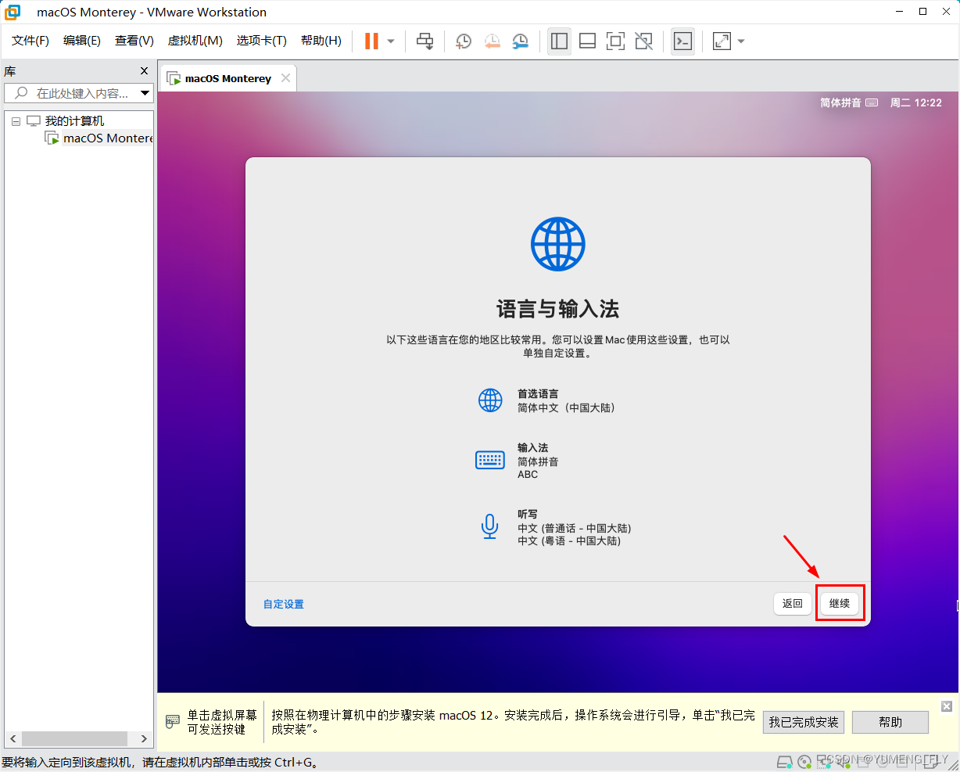Screen dimensions: 960x772
Task: Click the 返回 back button
Action: 793,603
